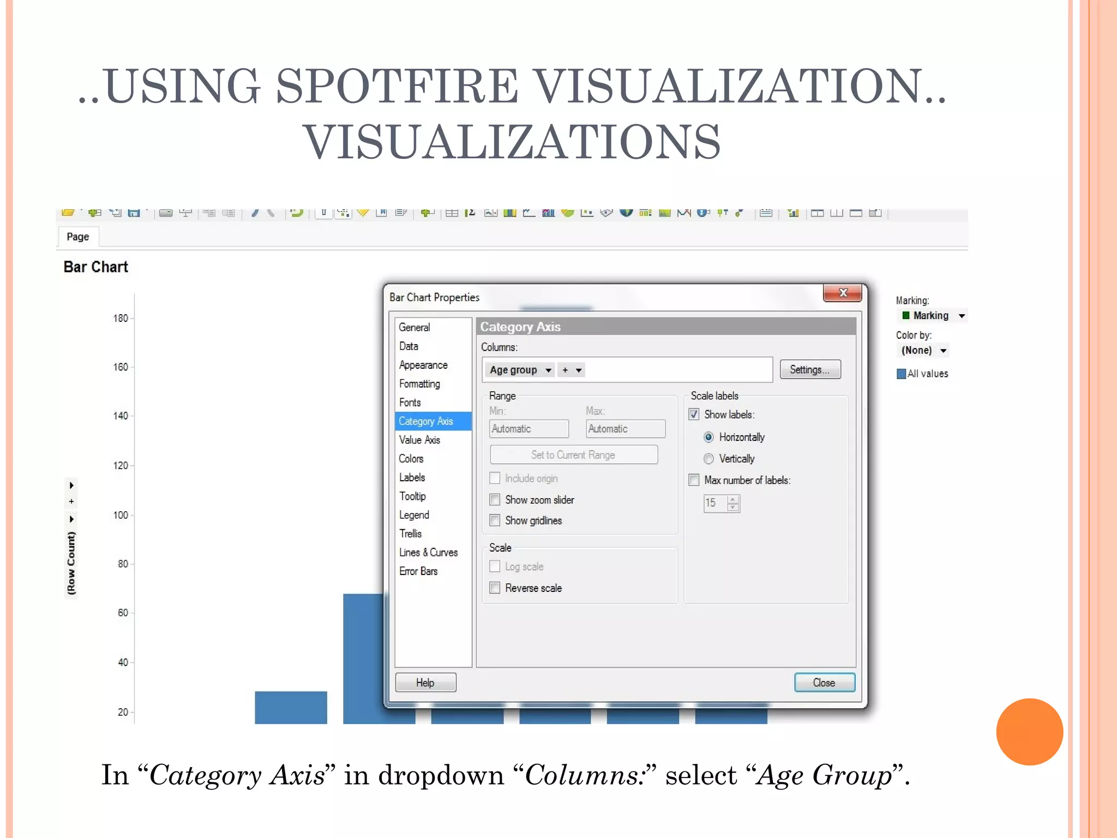1117x838 pixels.
Task: Open the Color by (None) dropdown
Action: (x=944, y=350)
